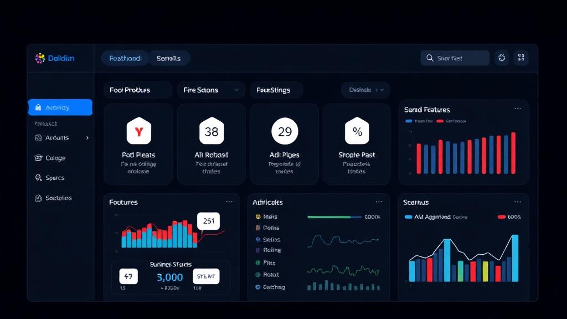The image size is (567, 319).
Task: Click the search magnifier icon
Action: pos(430,58)
